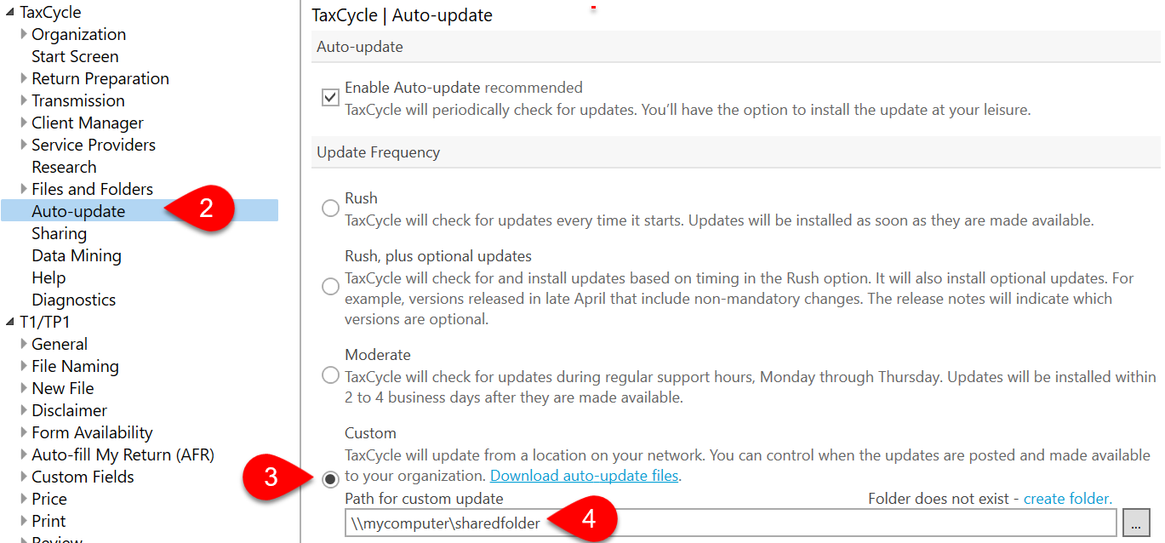Go to Diagnostics settings

(73, 300)
